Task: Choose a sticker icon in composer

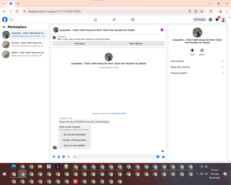Action: [x=64, y=157]
